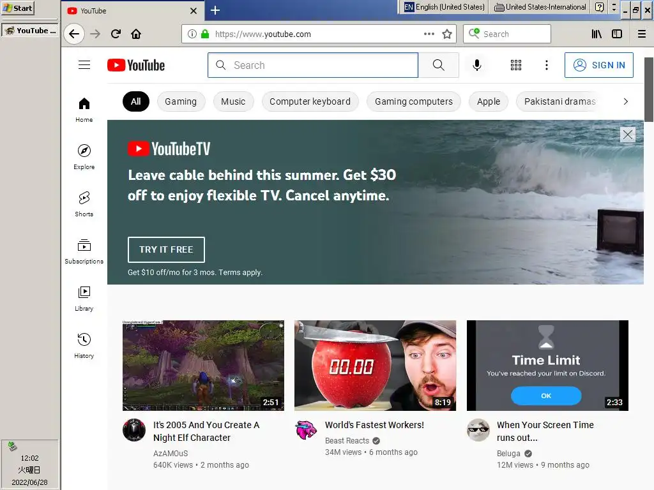The height and width of the screenshot is (490, 654).
Task: Click TRY IT FREE button
Action: pyautogui.click(x=167, y=249)
